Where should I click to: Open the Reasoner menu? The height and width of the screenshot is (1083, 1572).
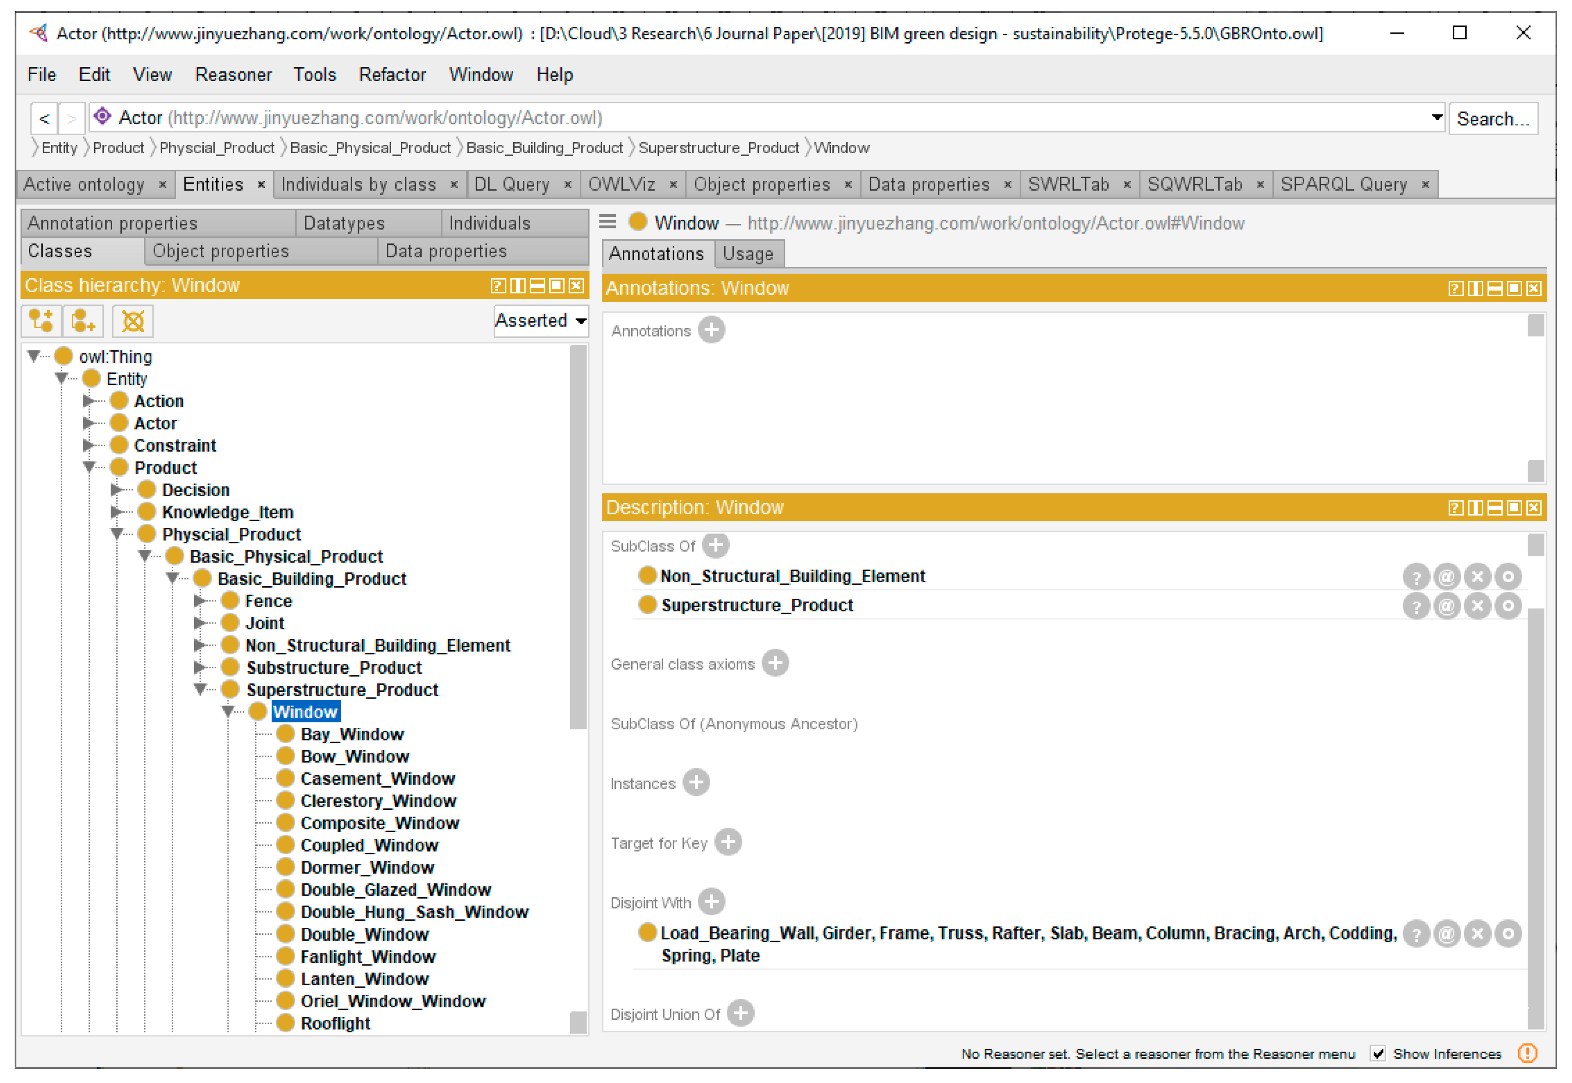click(233, 74)
